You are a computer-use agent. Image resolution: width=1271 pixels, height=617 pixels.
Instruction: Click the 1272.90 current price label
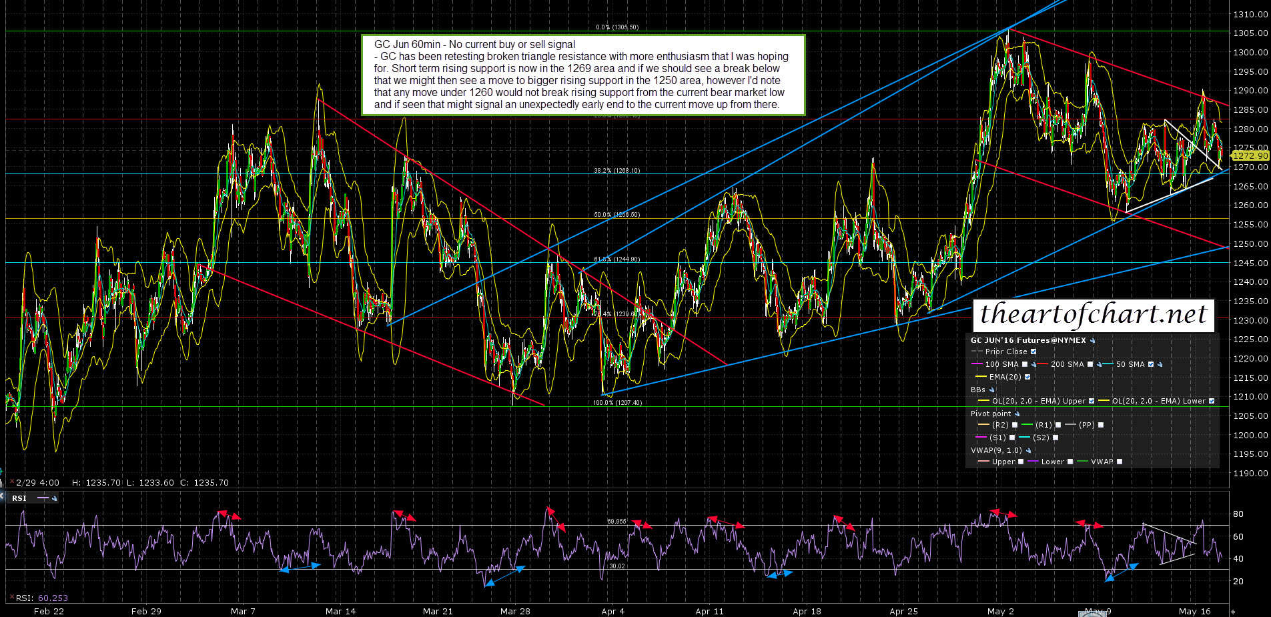[x=1250, y=155]
